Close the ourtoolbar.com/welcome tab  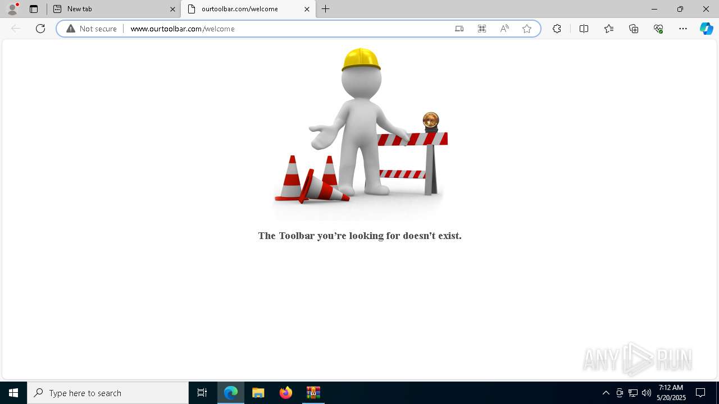pyautogui.click(x=307, y=9)
